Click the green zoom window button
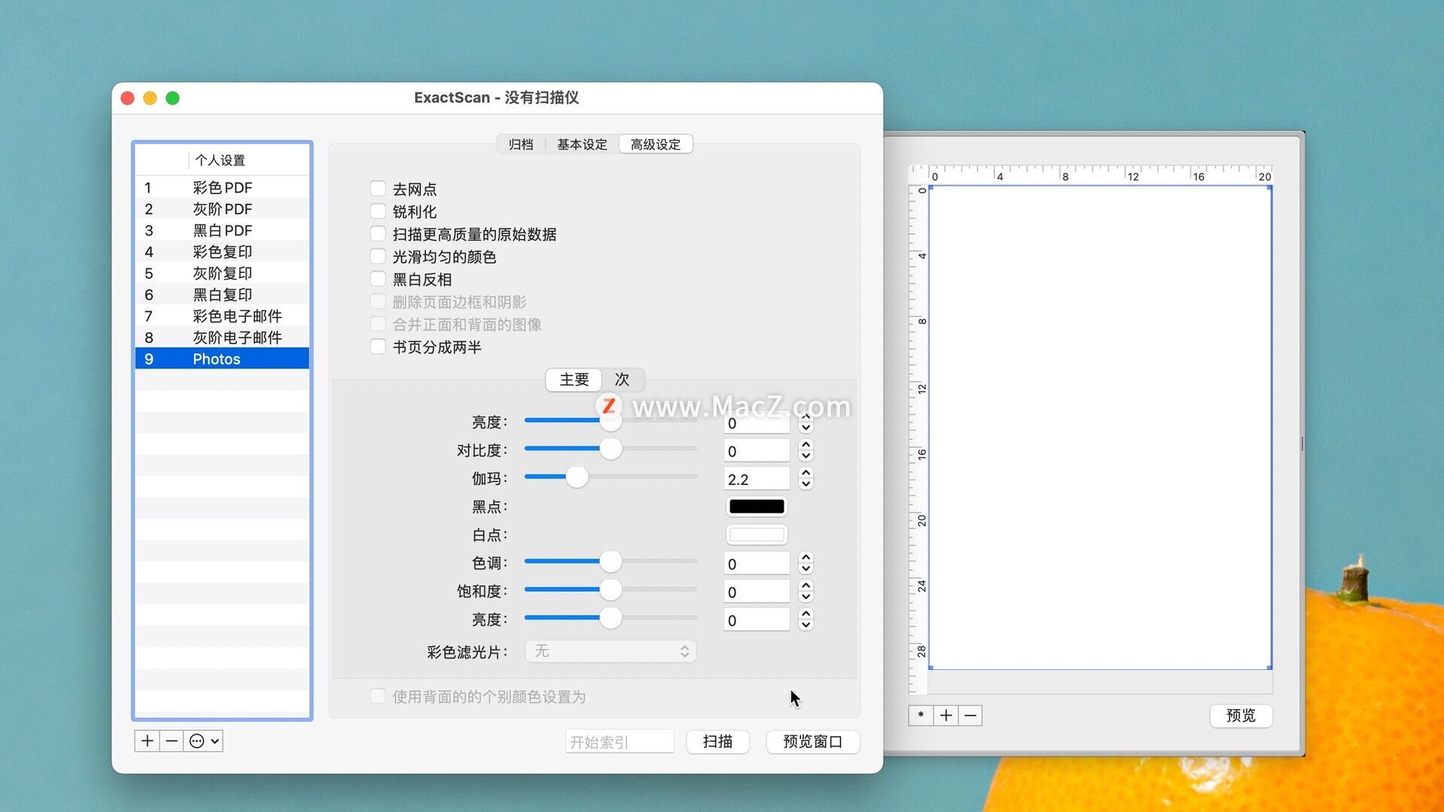Image resolution: width=1444 pixels, height=812 pixels. coord(172,98)
